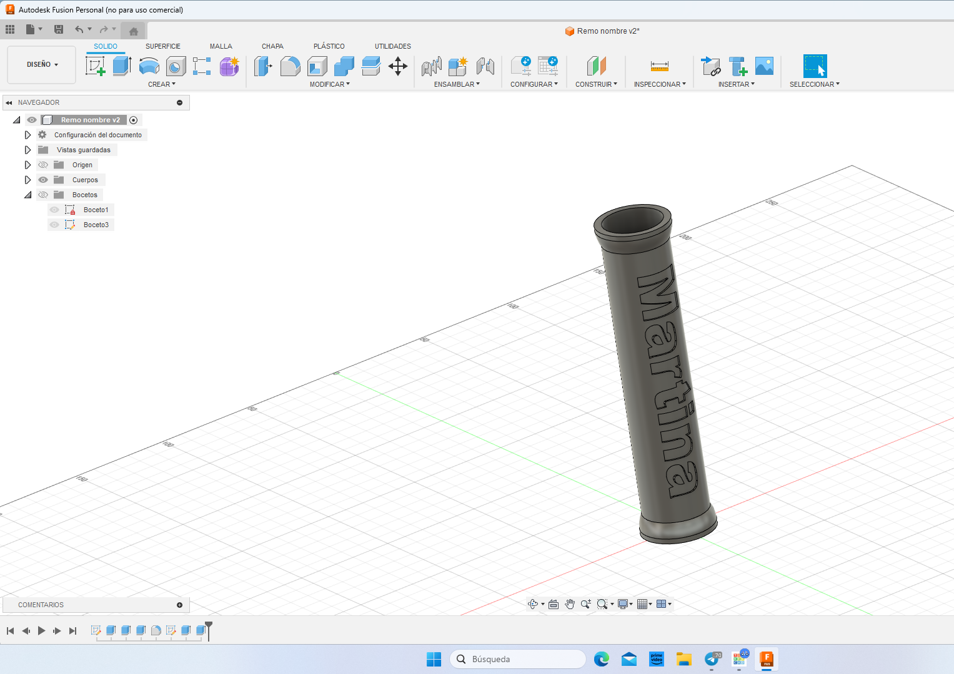The width and height of the screenshot is (954, 674).
Task: Expand the Vistas guardadas node
Action: (x=27, y=150)
